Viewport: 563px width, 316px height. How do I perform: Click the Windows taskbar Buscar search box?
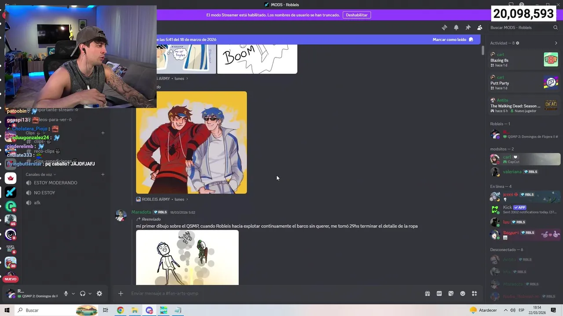pos(56,310)
